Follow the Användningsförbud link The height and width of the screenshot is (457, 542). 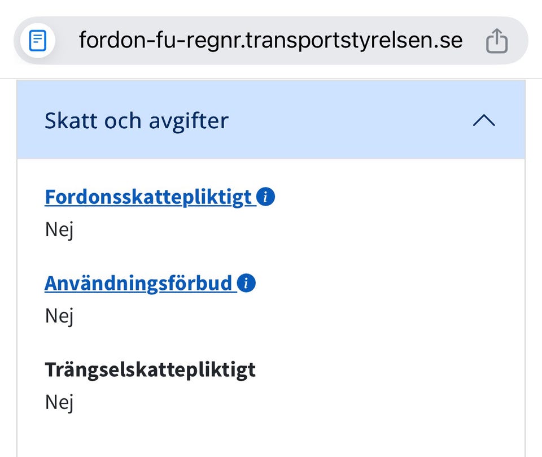(x=138, y=282)
